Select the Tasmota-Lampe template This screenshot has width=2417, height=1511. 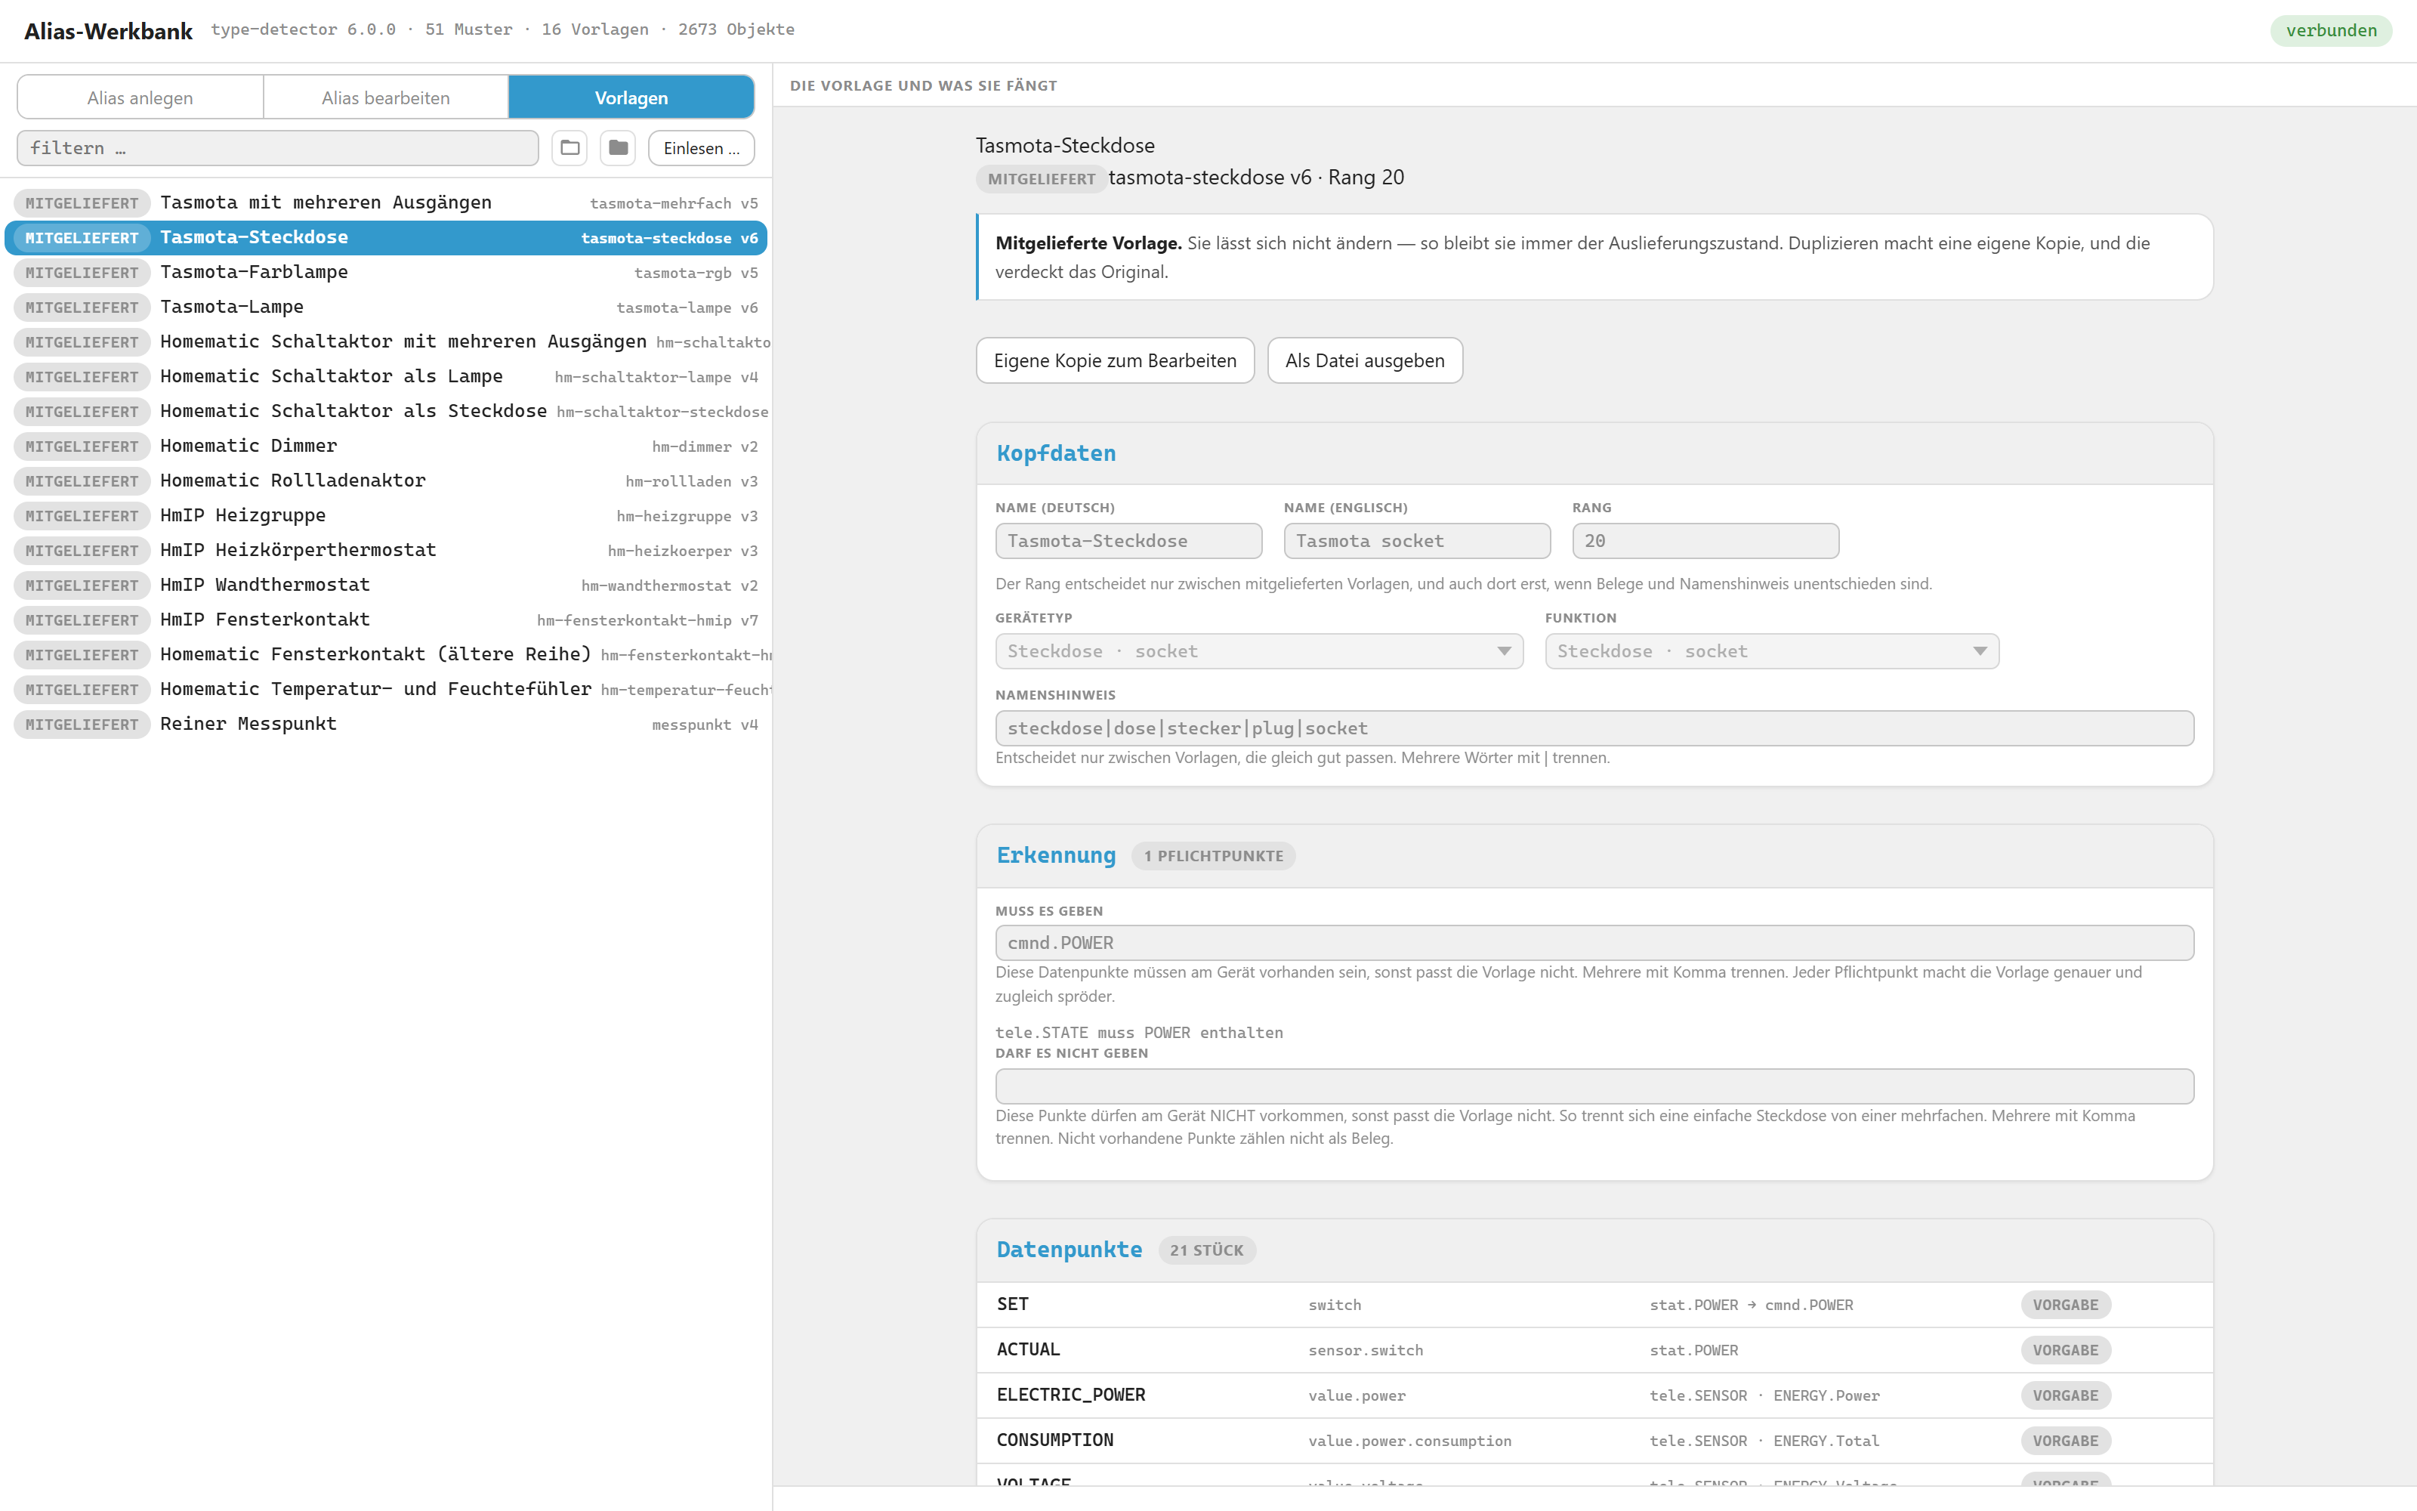(385, 307)
